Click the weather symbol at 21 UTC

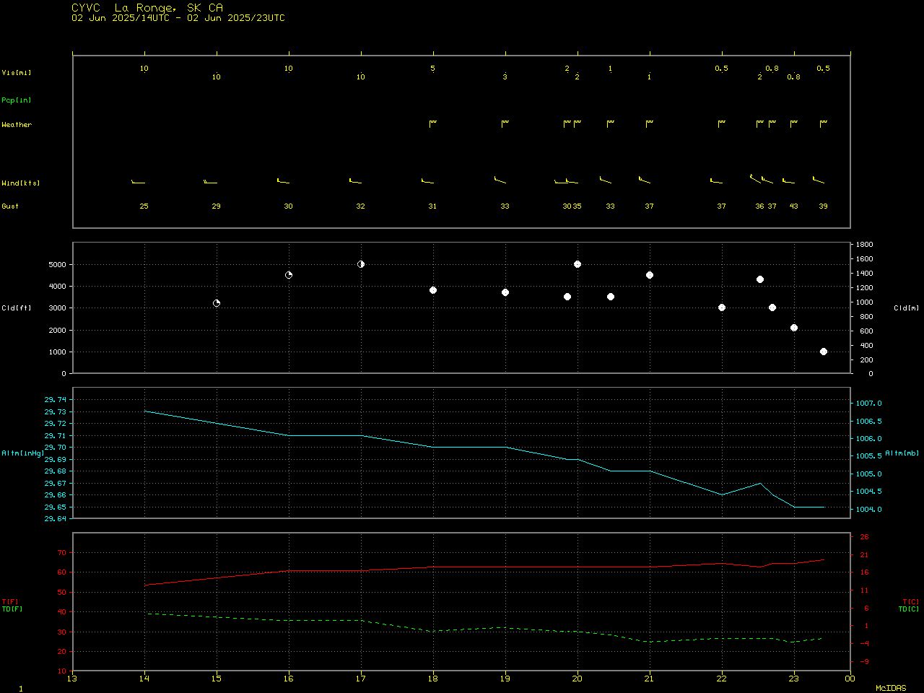tap(650, 123)
